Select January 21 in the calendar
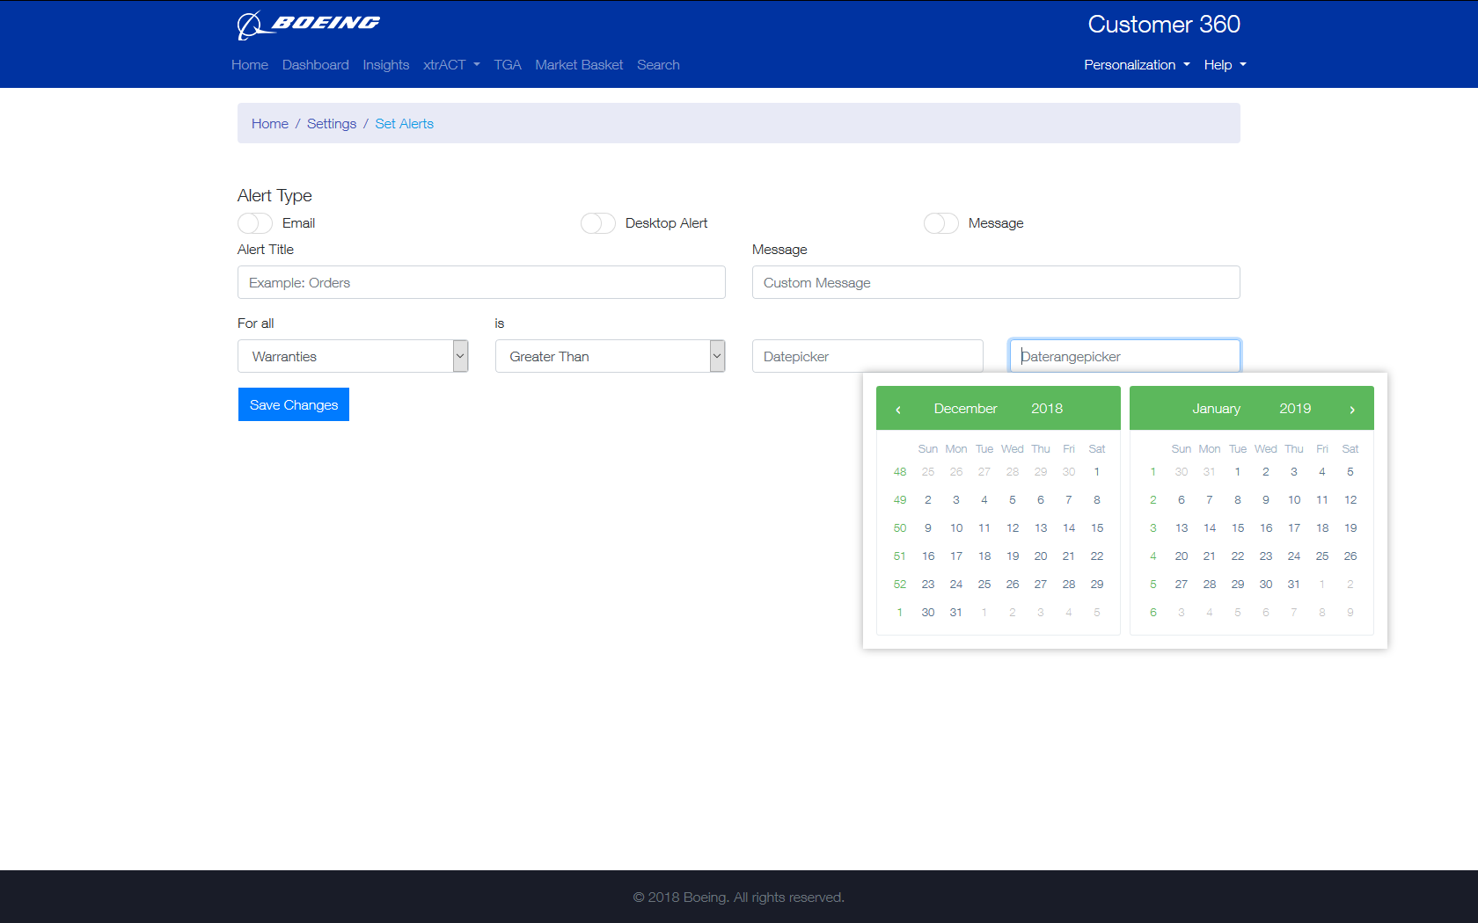 [x=1210, y=556]
